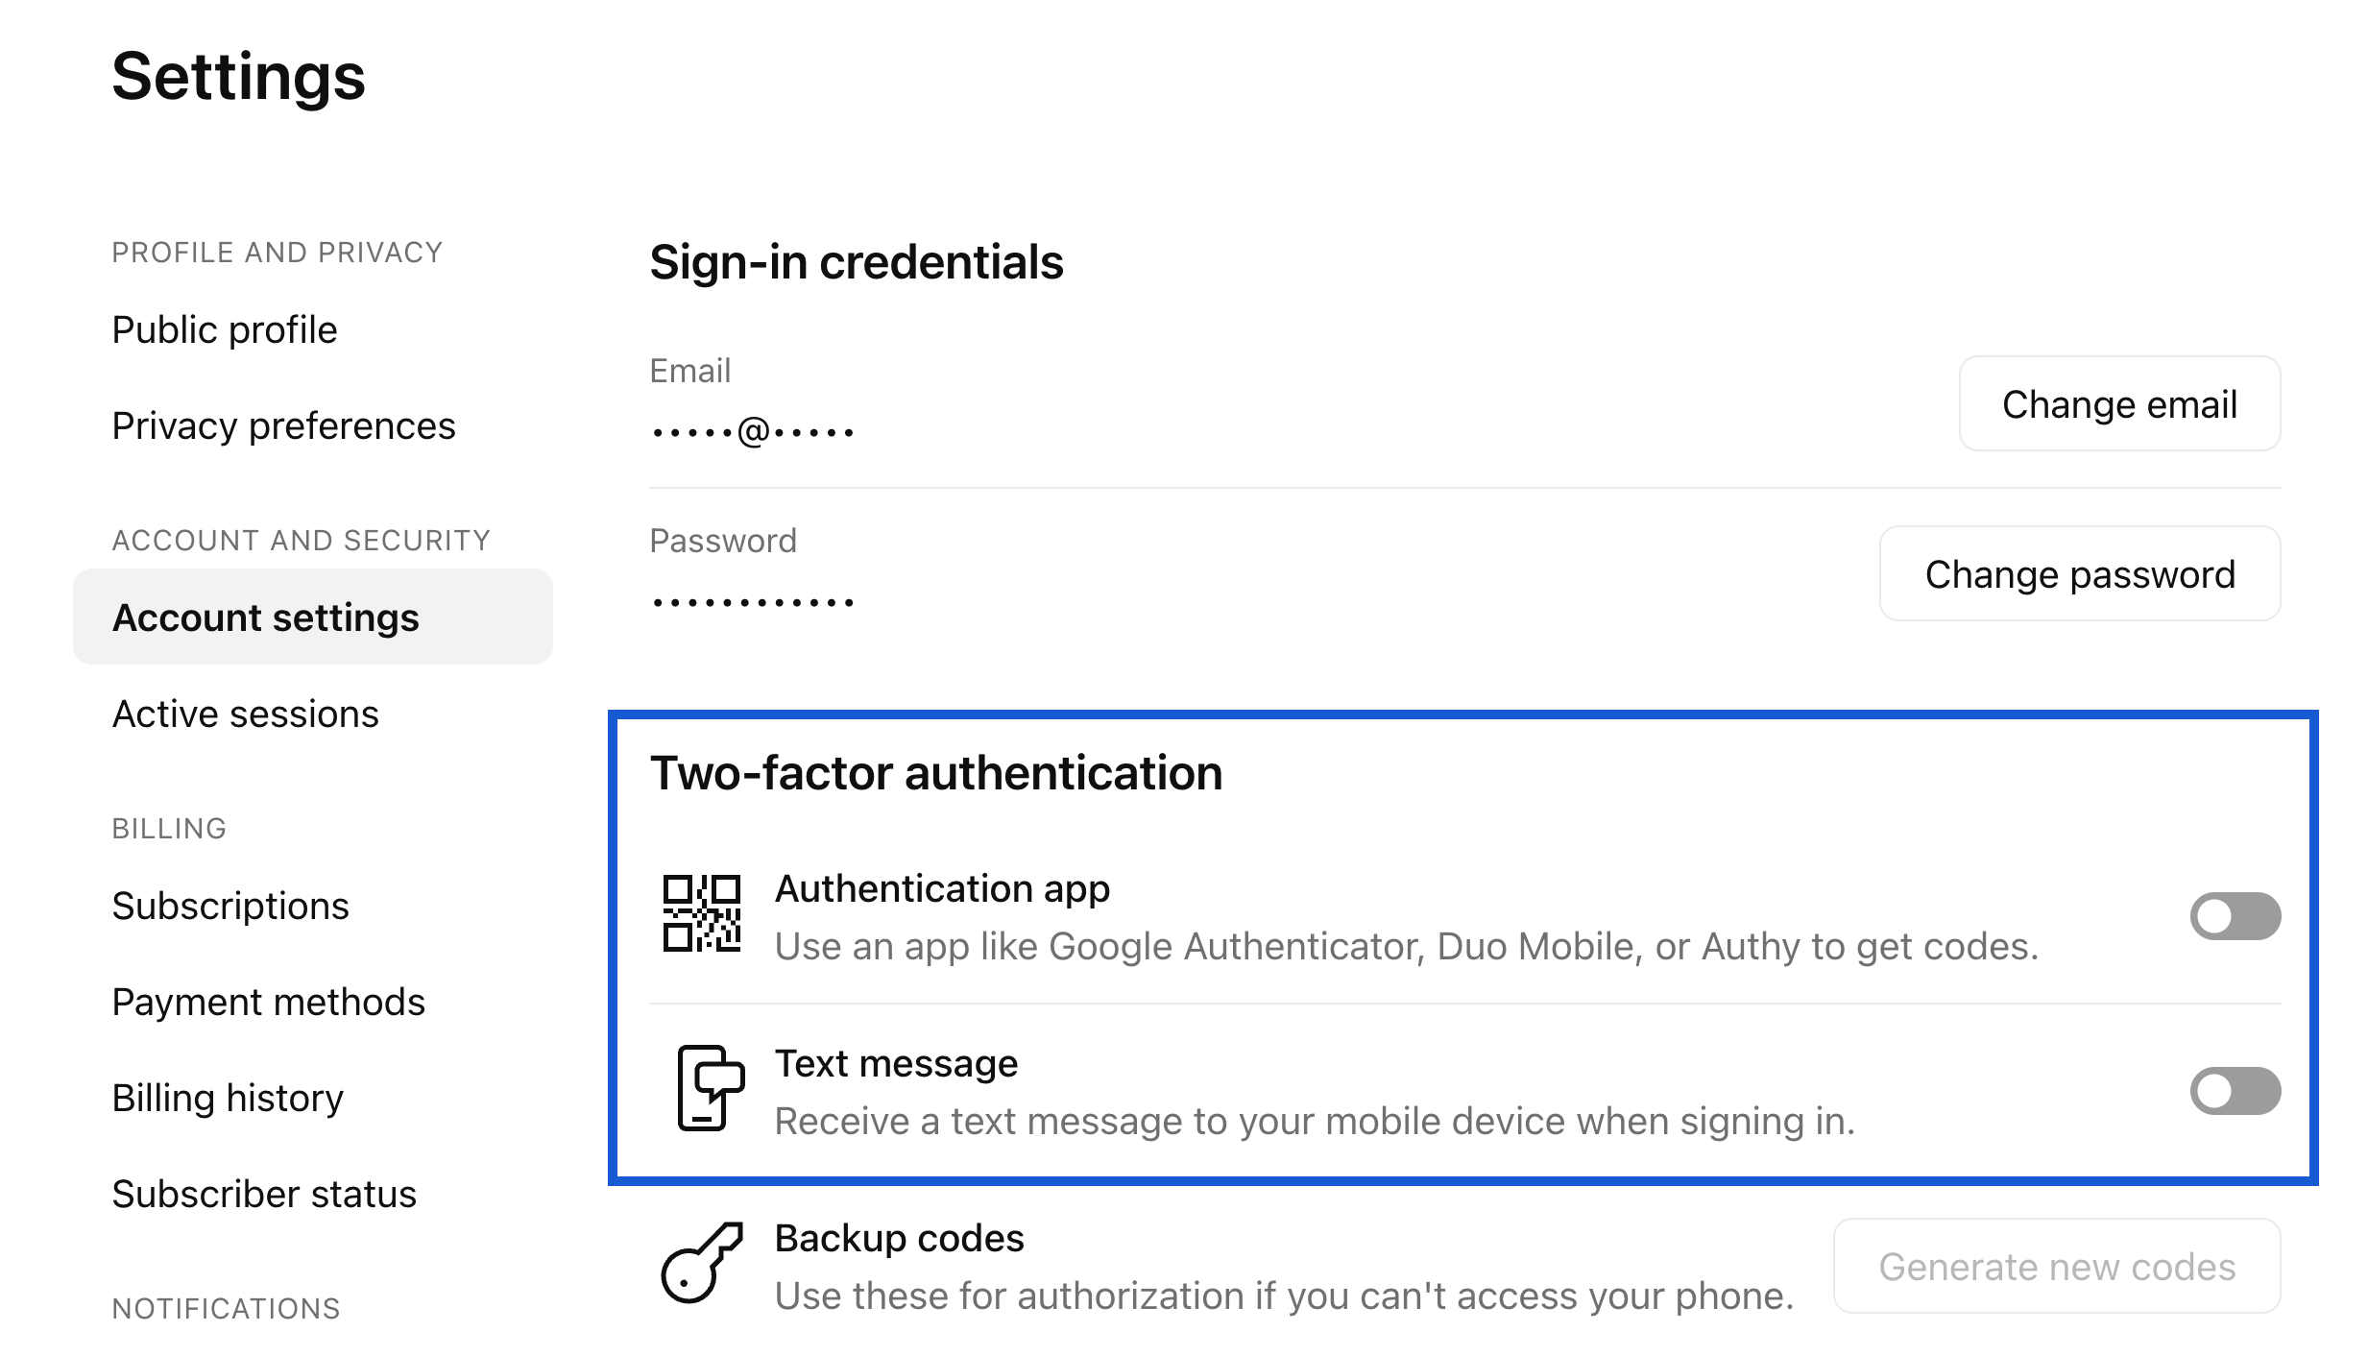Click the Authentication app title text
Image resolution: width=2368 pixels, height=1356 pixels.
[942, 889]
